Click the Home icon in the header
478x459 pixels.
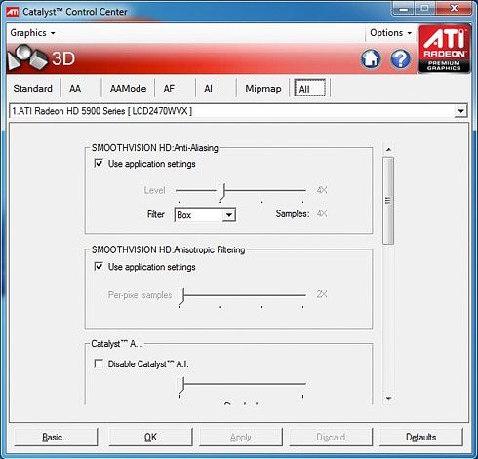click(x=371, y=59)
